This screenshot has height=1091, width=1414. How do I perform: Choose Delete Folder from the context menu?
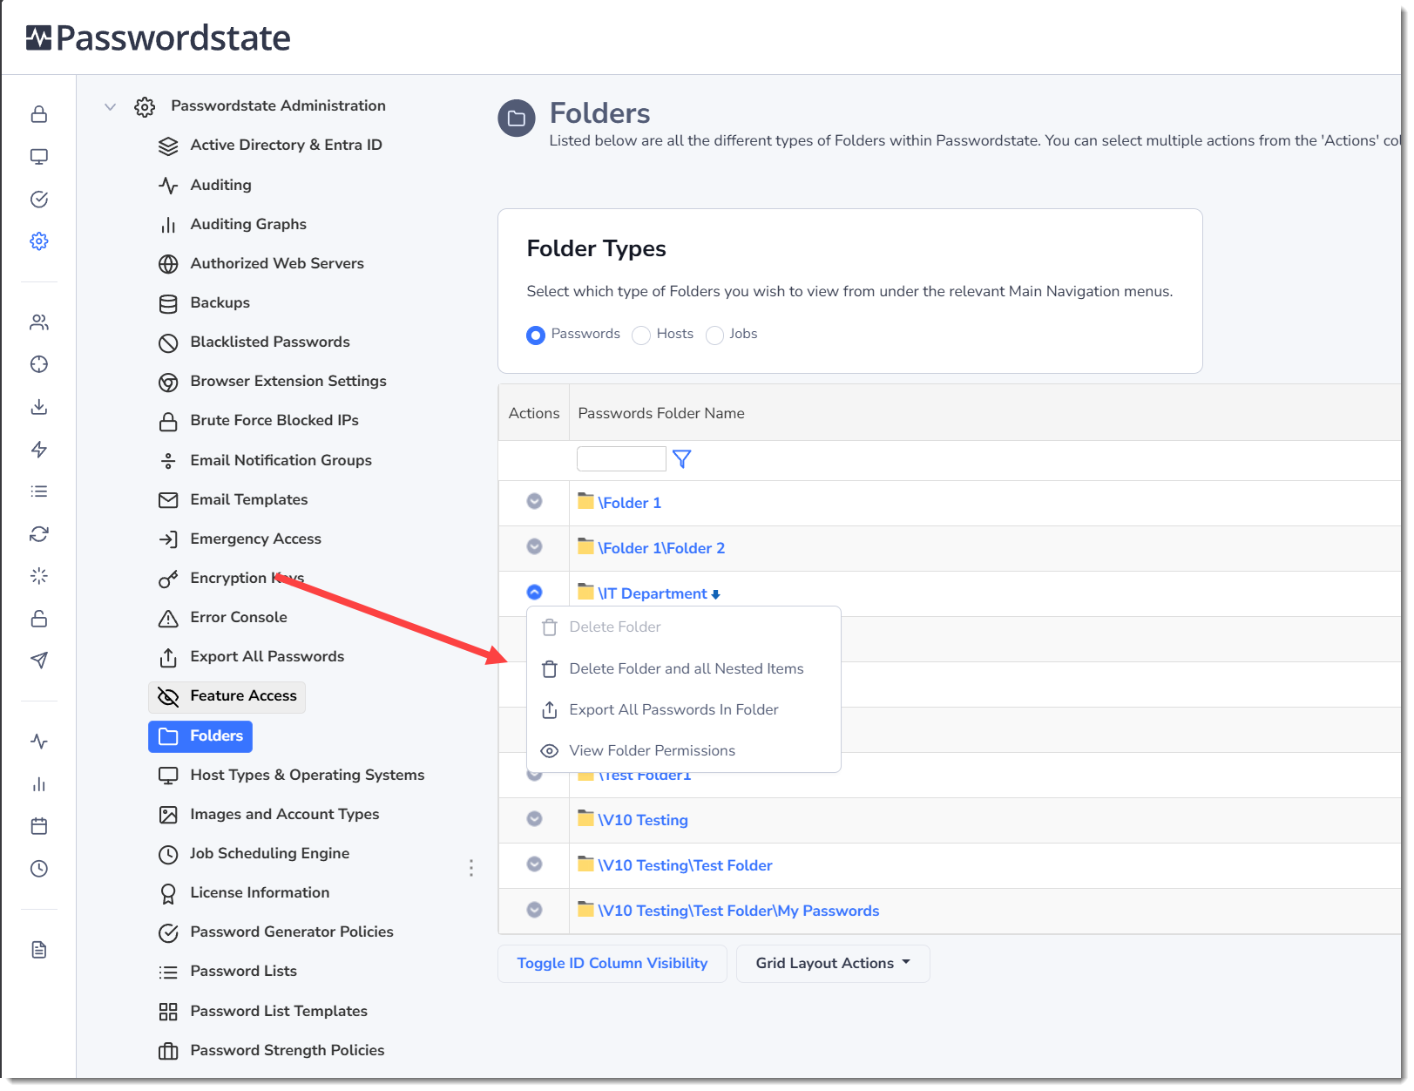coord(684,627)
